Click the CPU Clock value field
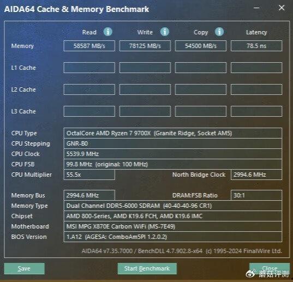Screen dimensions: 293x282 click(173, 154)
